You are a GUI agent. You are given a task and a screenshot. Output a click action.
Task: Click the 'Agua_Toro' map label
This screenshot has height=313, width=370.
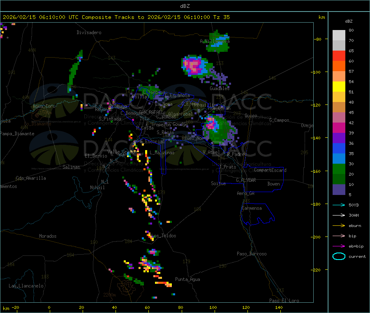(44, 106)
